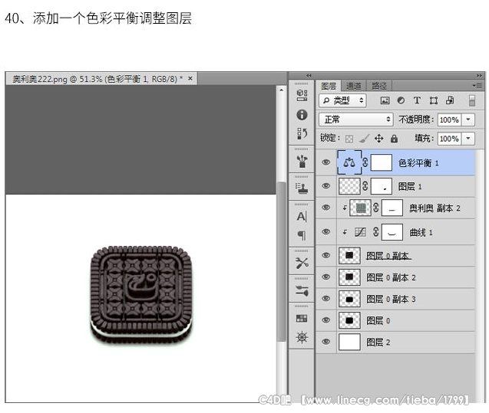Image resolution: width=489 pixels, height=413 pixels.
Task: Switch to the 路径 tab
Action: pos(379,86)
